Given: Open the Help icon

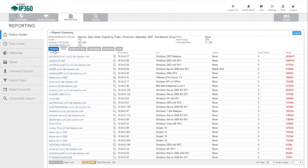Looking at the screenshot, I should click(261, 7).
